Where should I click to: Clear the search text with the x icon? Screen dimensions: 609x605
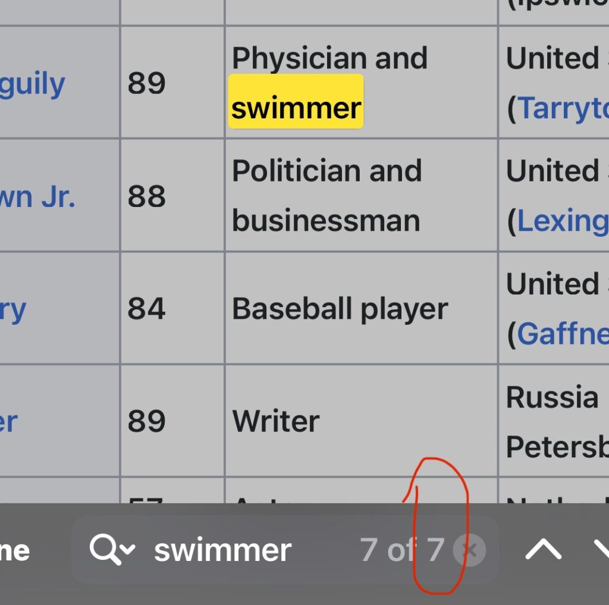point(469,550)
